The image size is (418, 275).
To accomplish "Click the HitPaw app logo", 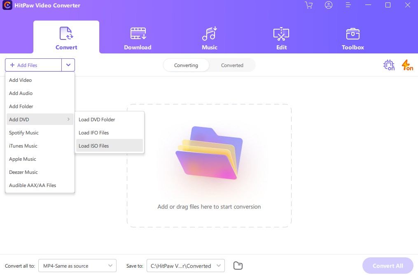I will (7, 5).
